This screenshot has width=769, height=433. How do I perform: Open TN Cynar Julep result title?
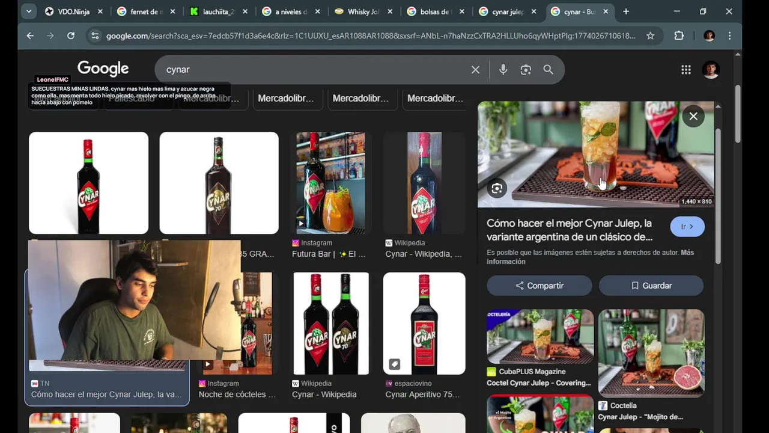(x=106, y=395)
